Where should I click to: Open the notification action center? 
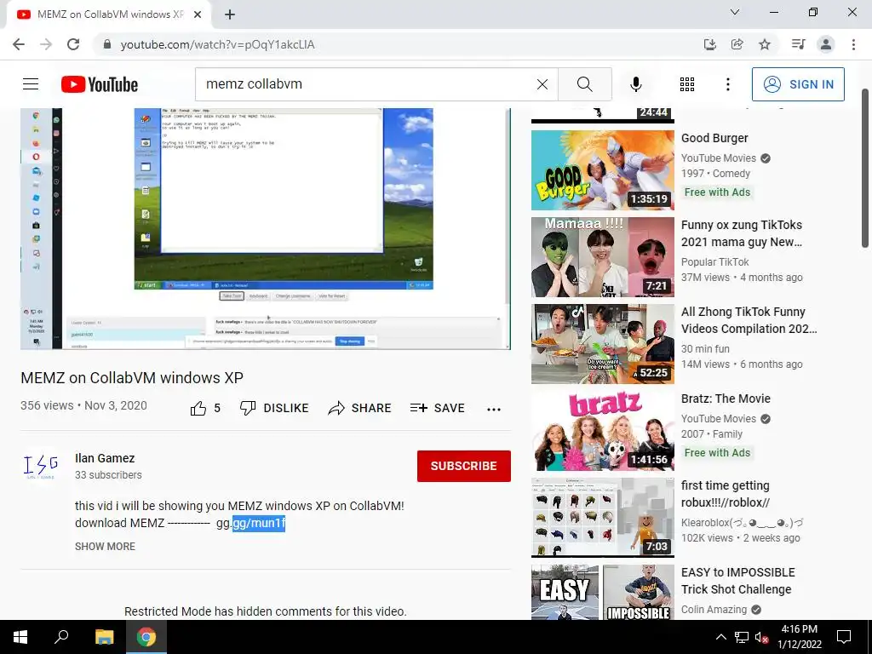coord(844,637)
